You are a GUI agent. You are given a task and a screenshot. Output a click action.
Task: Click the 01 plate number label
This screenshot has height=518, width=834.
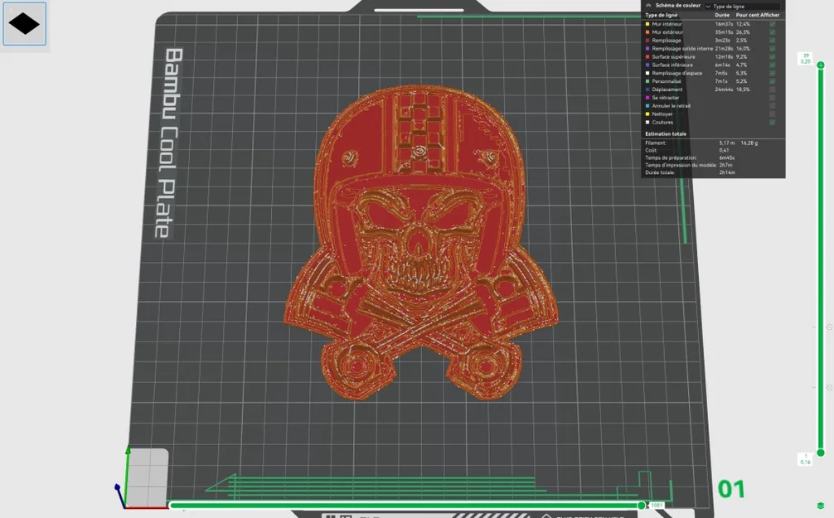731,489
